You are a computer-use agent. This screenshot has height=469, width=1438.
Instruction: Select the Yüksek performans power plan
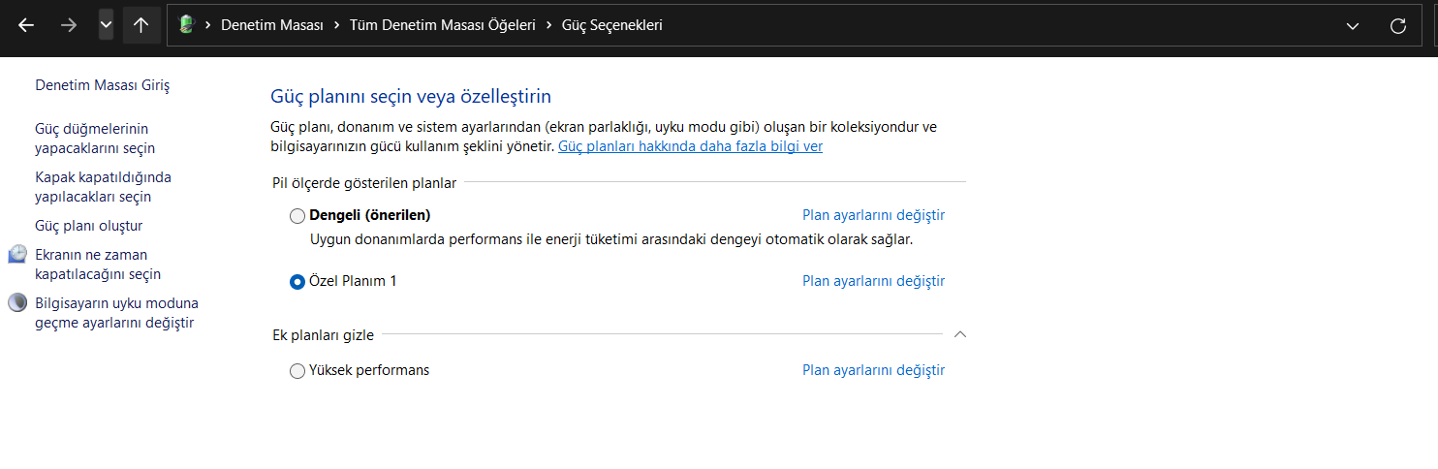[x=297, y=371]
